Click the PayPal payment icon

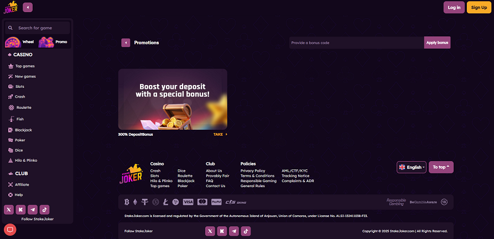[x=216, y=202]
